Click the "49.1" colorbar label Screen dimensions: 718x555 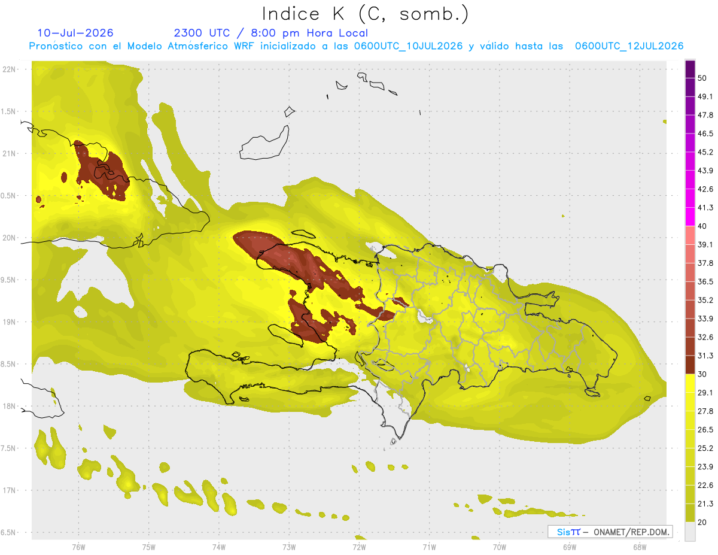click(x=705, y=96)
